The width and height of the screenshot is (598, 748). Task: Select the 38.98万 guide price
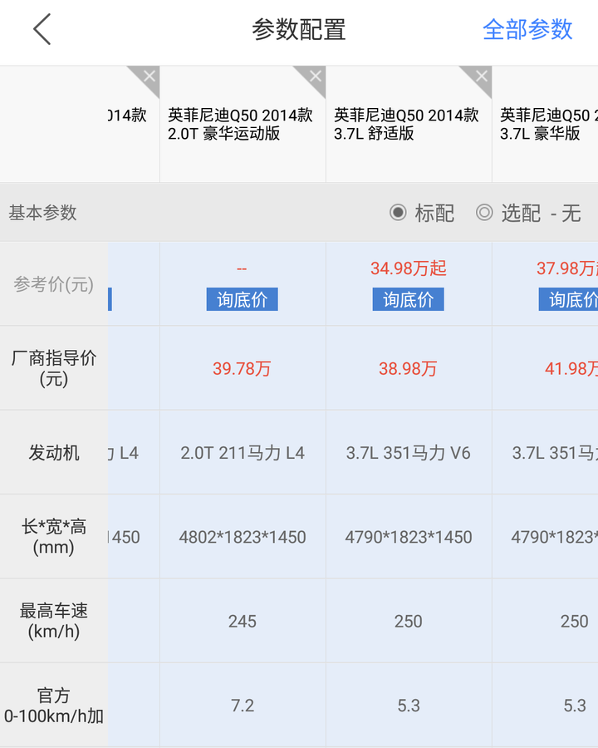[408, 369]
